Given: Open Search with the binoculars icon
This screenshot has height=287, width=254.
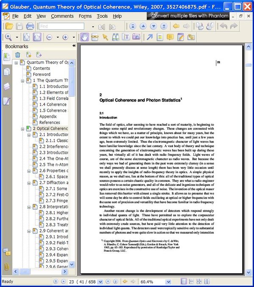Looking at the screenshot, I should coord(116,37).
